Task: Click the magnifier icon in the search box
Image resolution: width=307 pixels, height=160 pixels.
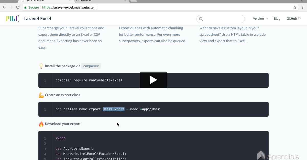Action: pos(201,19)
